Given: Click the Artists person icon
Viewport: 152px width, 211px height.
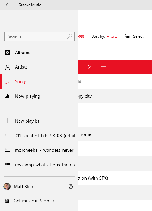Looking at the screenshot, I should pos(8,67).
